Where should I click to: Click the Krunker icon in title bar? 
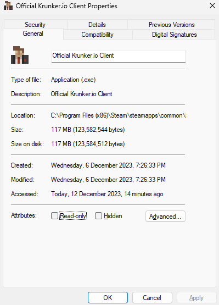click(x=8, y=6)
